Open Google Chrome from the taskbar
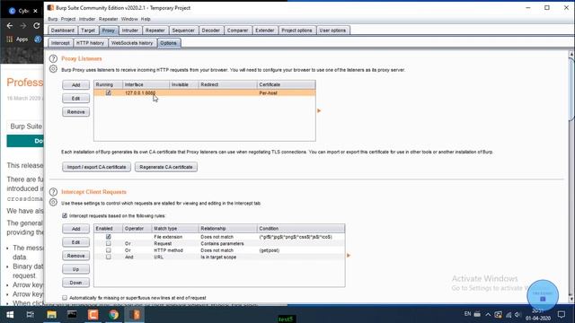Image resolution: width=575 pixels, height=323 pixels. 114,315
